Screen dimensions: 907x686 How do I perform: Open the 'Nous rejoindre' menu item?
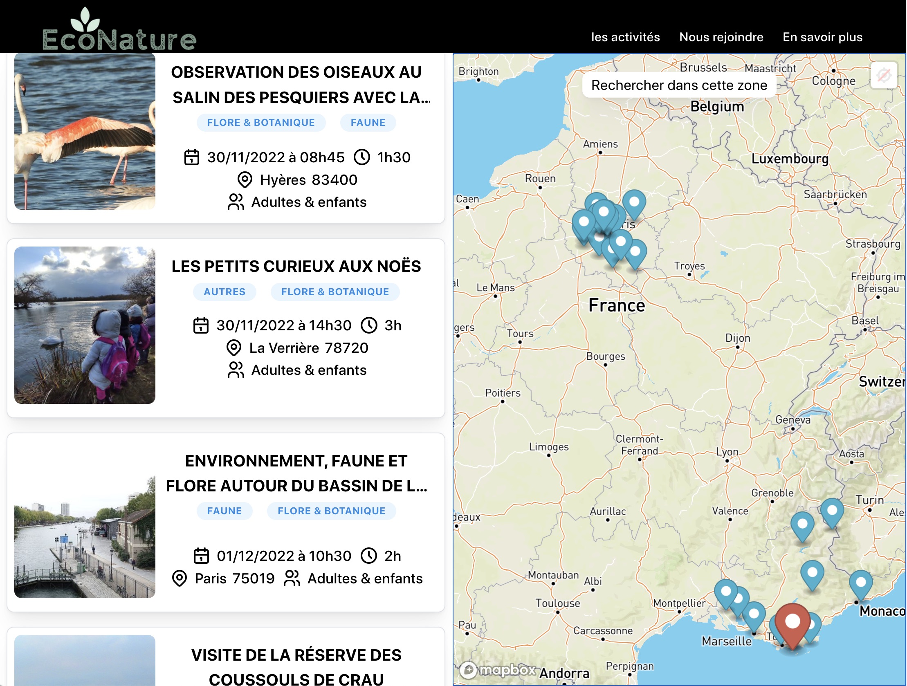(x=721, y=37)
